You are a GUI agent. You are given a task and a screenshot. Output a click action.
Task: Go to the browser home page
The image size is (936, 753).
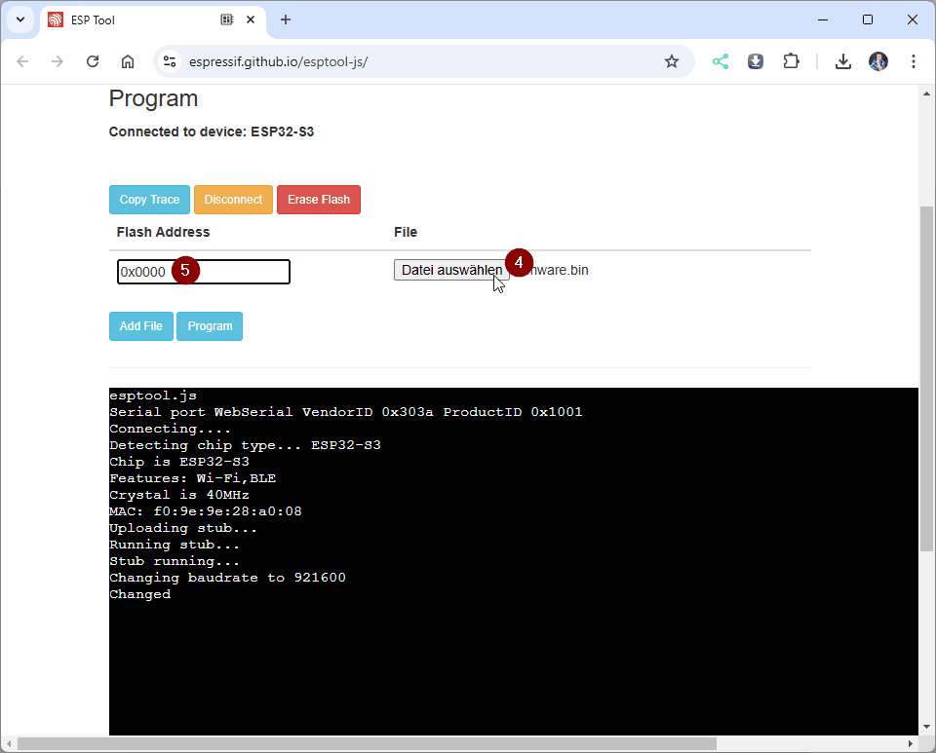tap(128, 61)
